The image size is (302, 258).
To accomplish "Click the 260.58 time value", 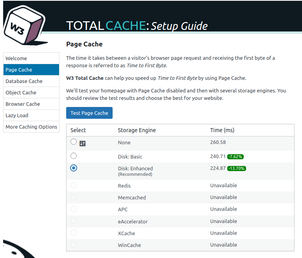I will [218, 142].
